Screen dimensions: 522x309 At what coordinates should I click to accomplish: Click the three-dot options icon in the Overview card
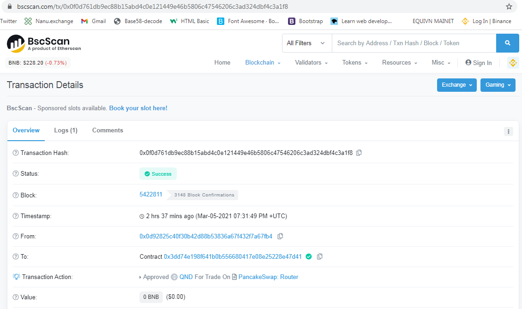coord(508,131)
